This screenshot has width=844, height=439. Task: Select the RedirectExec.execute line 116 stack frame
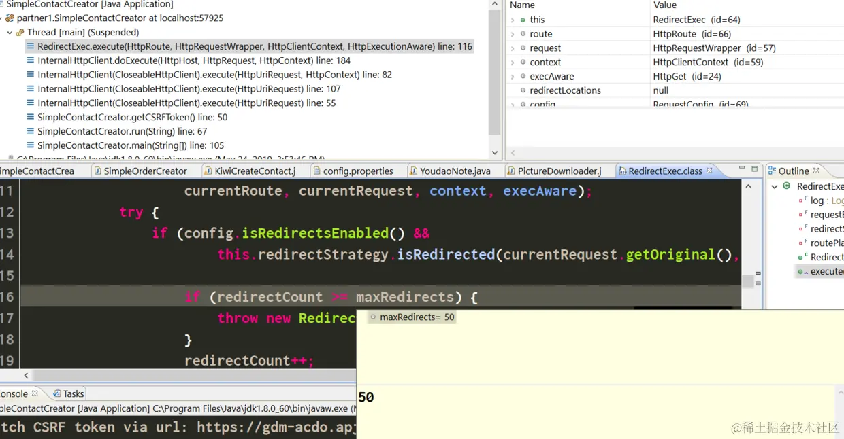(249, 46)
